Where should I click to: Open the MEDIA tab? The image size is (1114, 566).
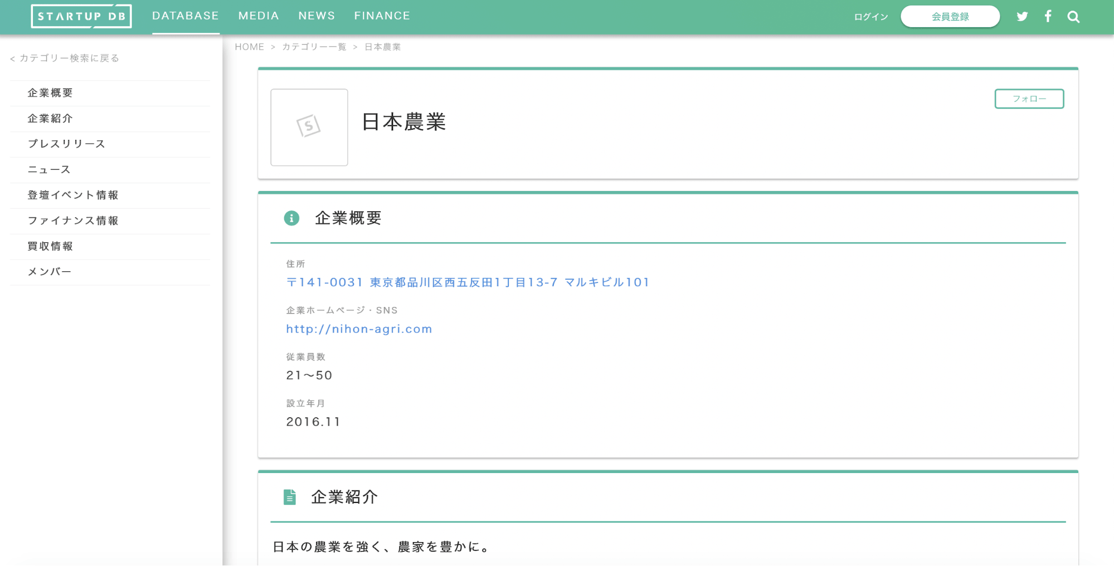(x=259, y=16)
